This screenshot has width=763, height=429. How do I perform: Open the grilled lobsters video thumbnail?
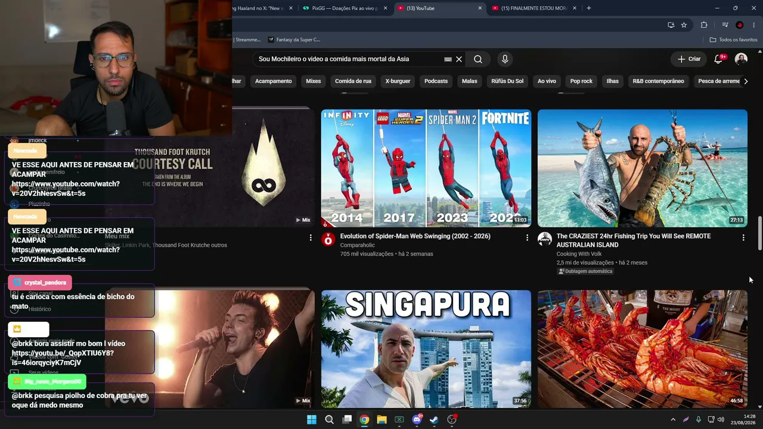643,349
